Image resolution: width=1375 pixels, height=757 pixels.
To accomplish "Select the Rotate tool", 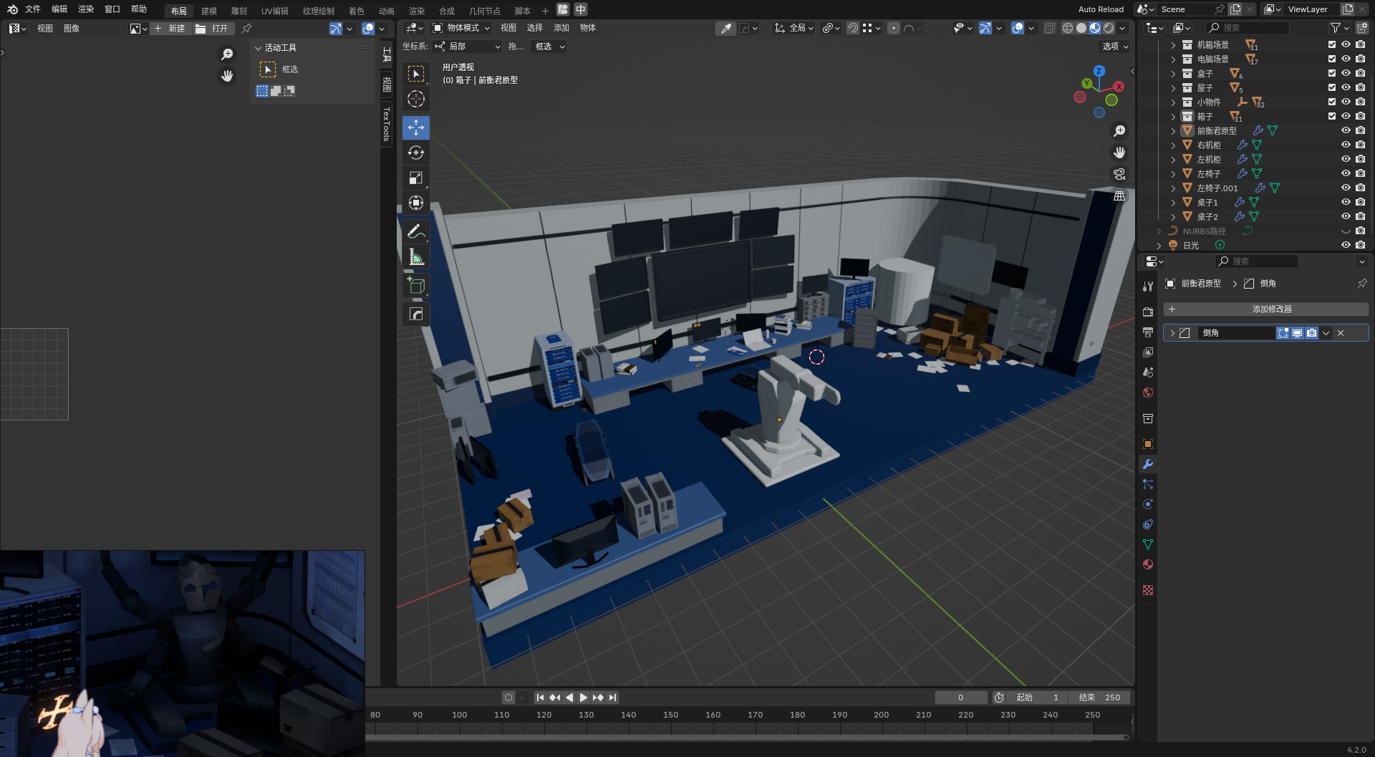I will pos(415,153).
